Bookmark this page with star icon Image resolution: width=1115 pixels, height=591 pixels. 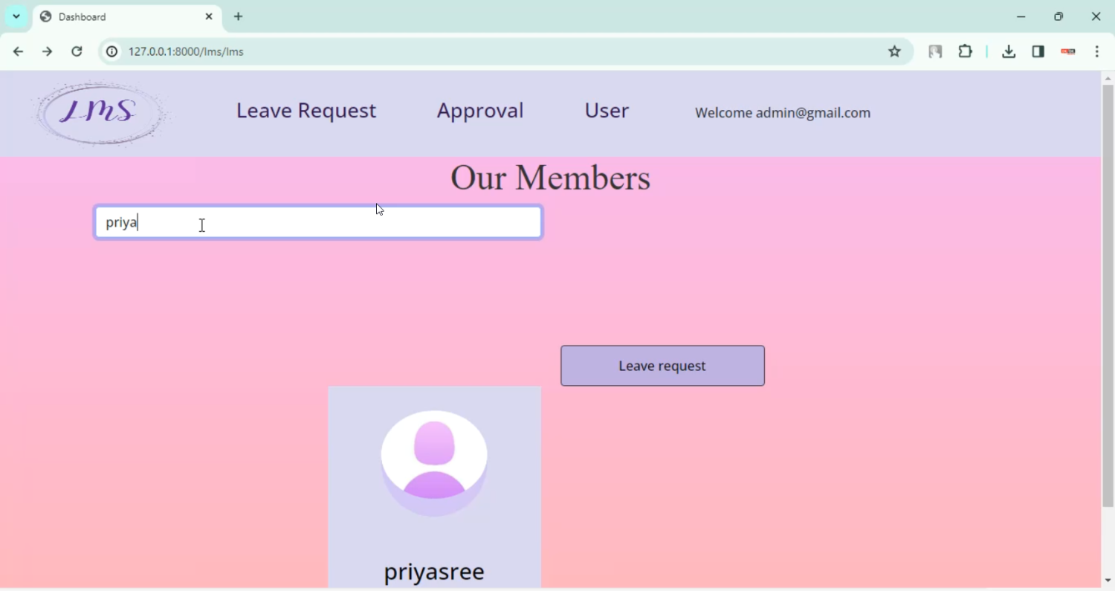click(894, 51)
